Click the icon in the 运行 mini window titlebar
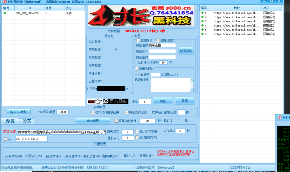 coord(280,117)
